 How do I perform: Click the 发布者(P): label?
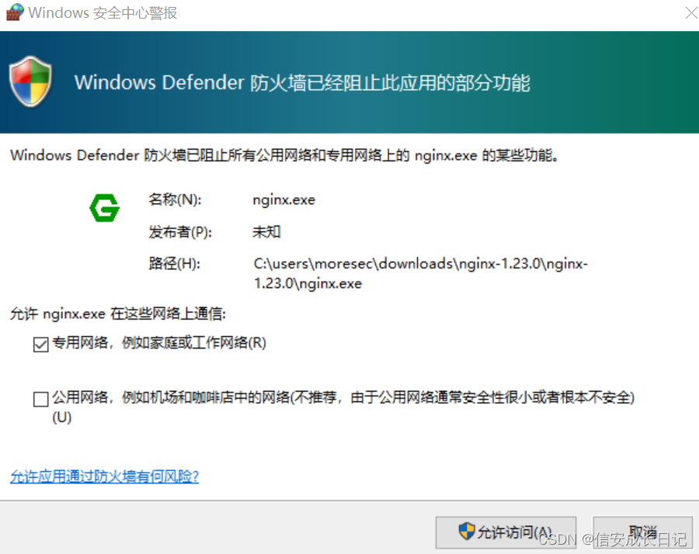click(x=180, y=232)
